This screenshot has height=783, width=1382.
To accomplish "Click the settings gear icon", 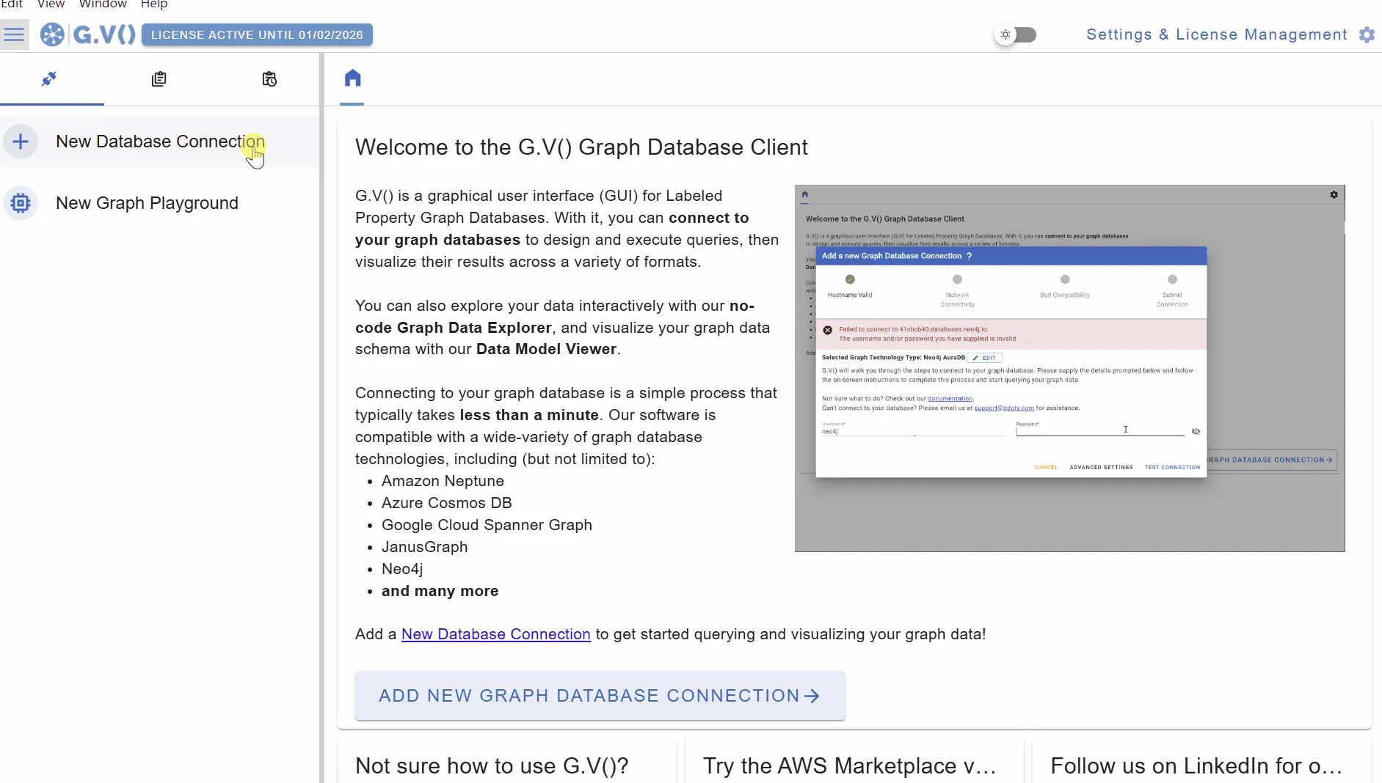I will [x=1367, y=34].
